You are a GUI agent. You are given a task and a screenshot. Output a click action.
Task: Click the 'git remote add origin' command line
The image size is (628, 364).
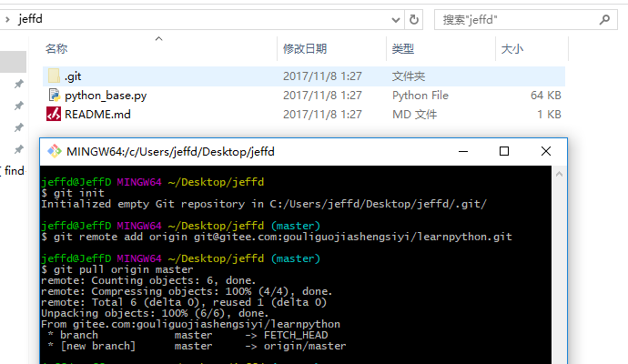click(277, 237)
